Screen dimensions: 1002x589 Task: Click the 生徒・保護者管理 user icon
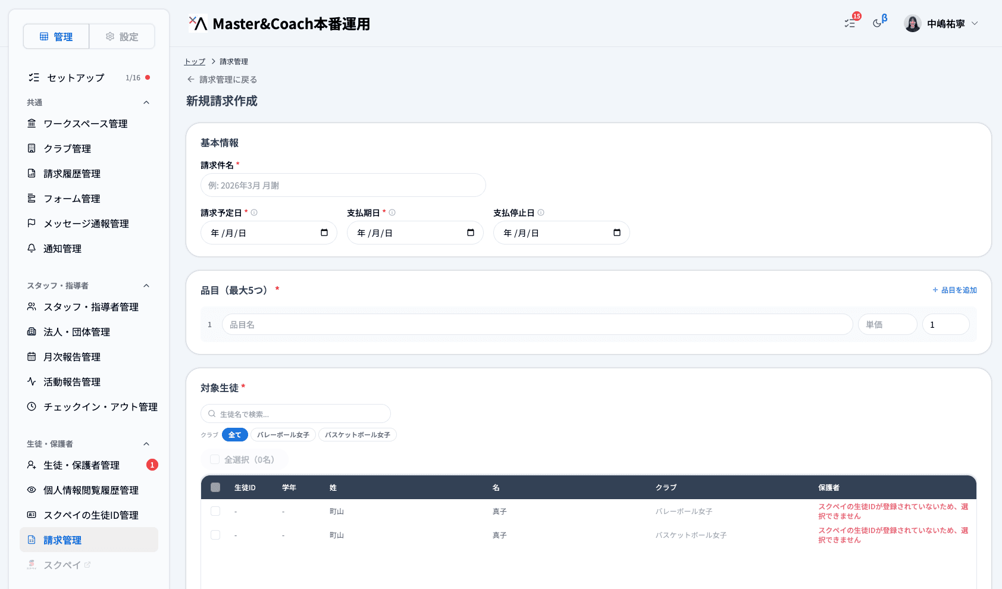(32, 465)
